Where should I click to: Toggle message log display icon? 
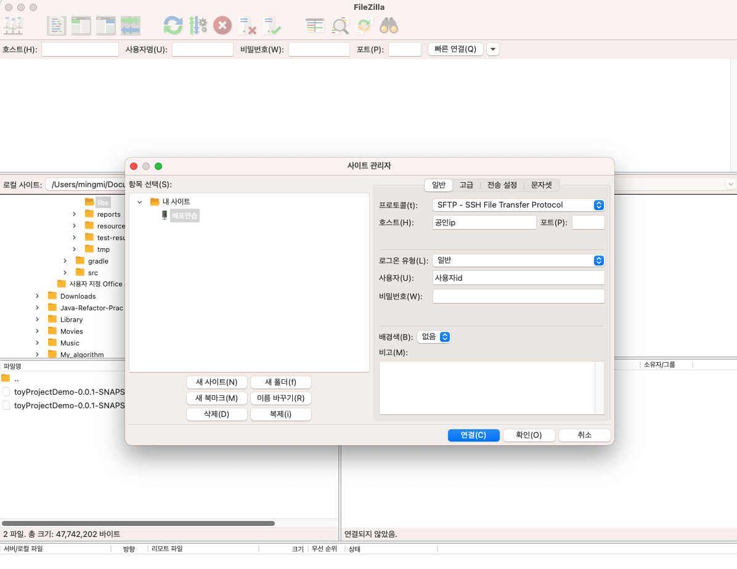57,25
